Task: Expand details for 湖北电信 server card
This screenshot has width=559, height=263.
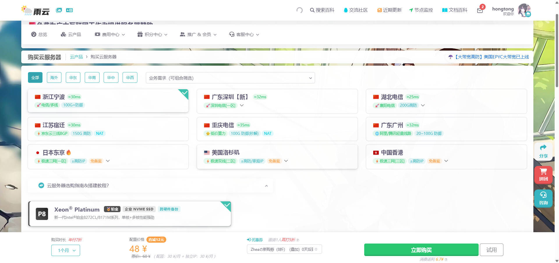Action: 423,105
